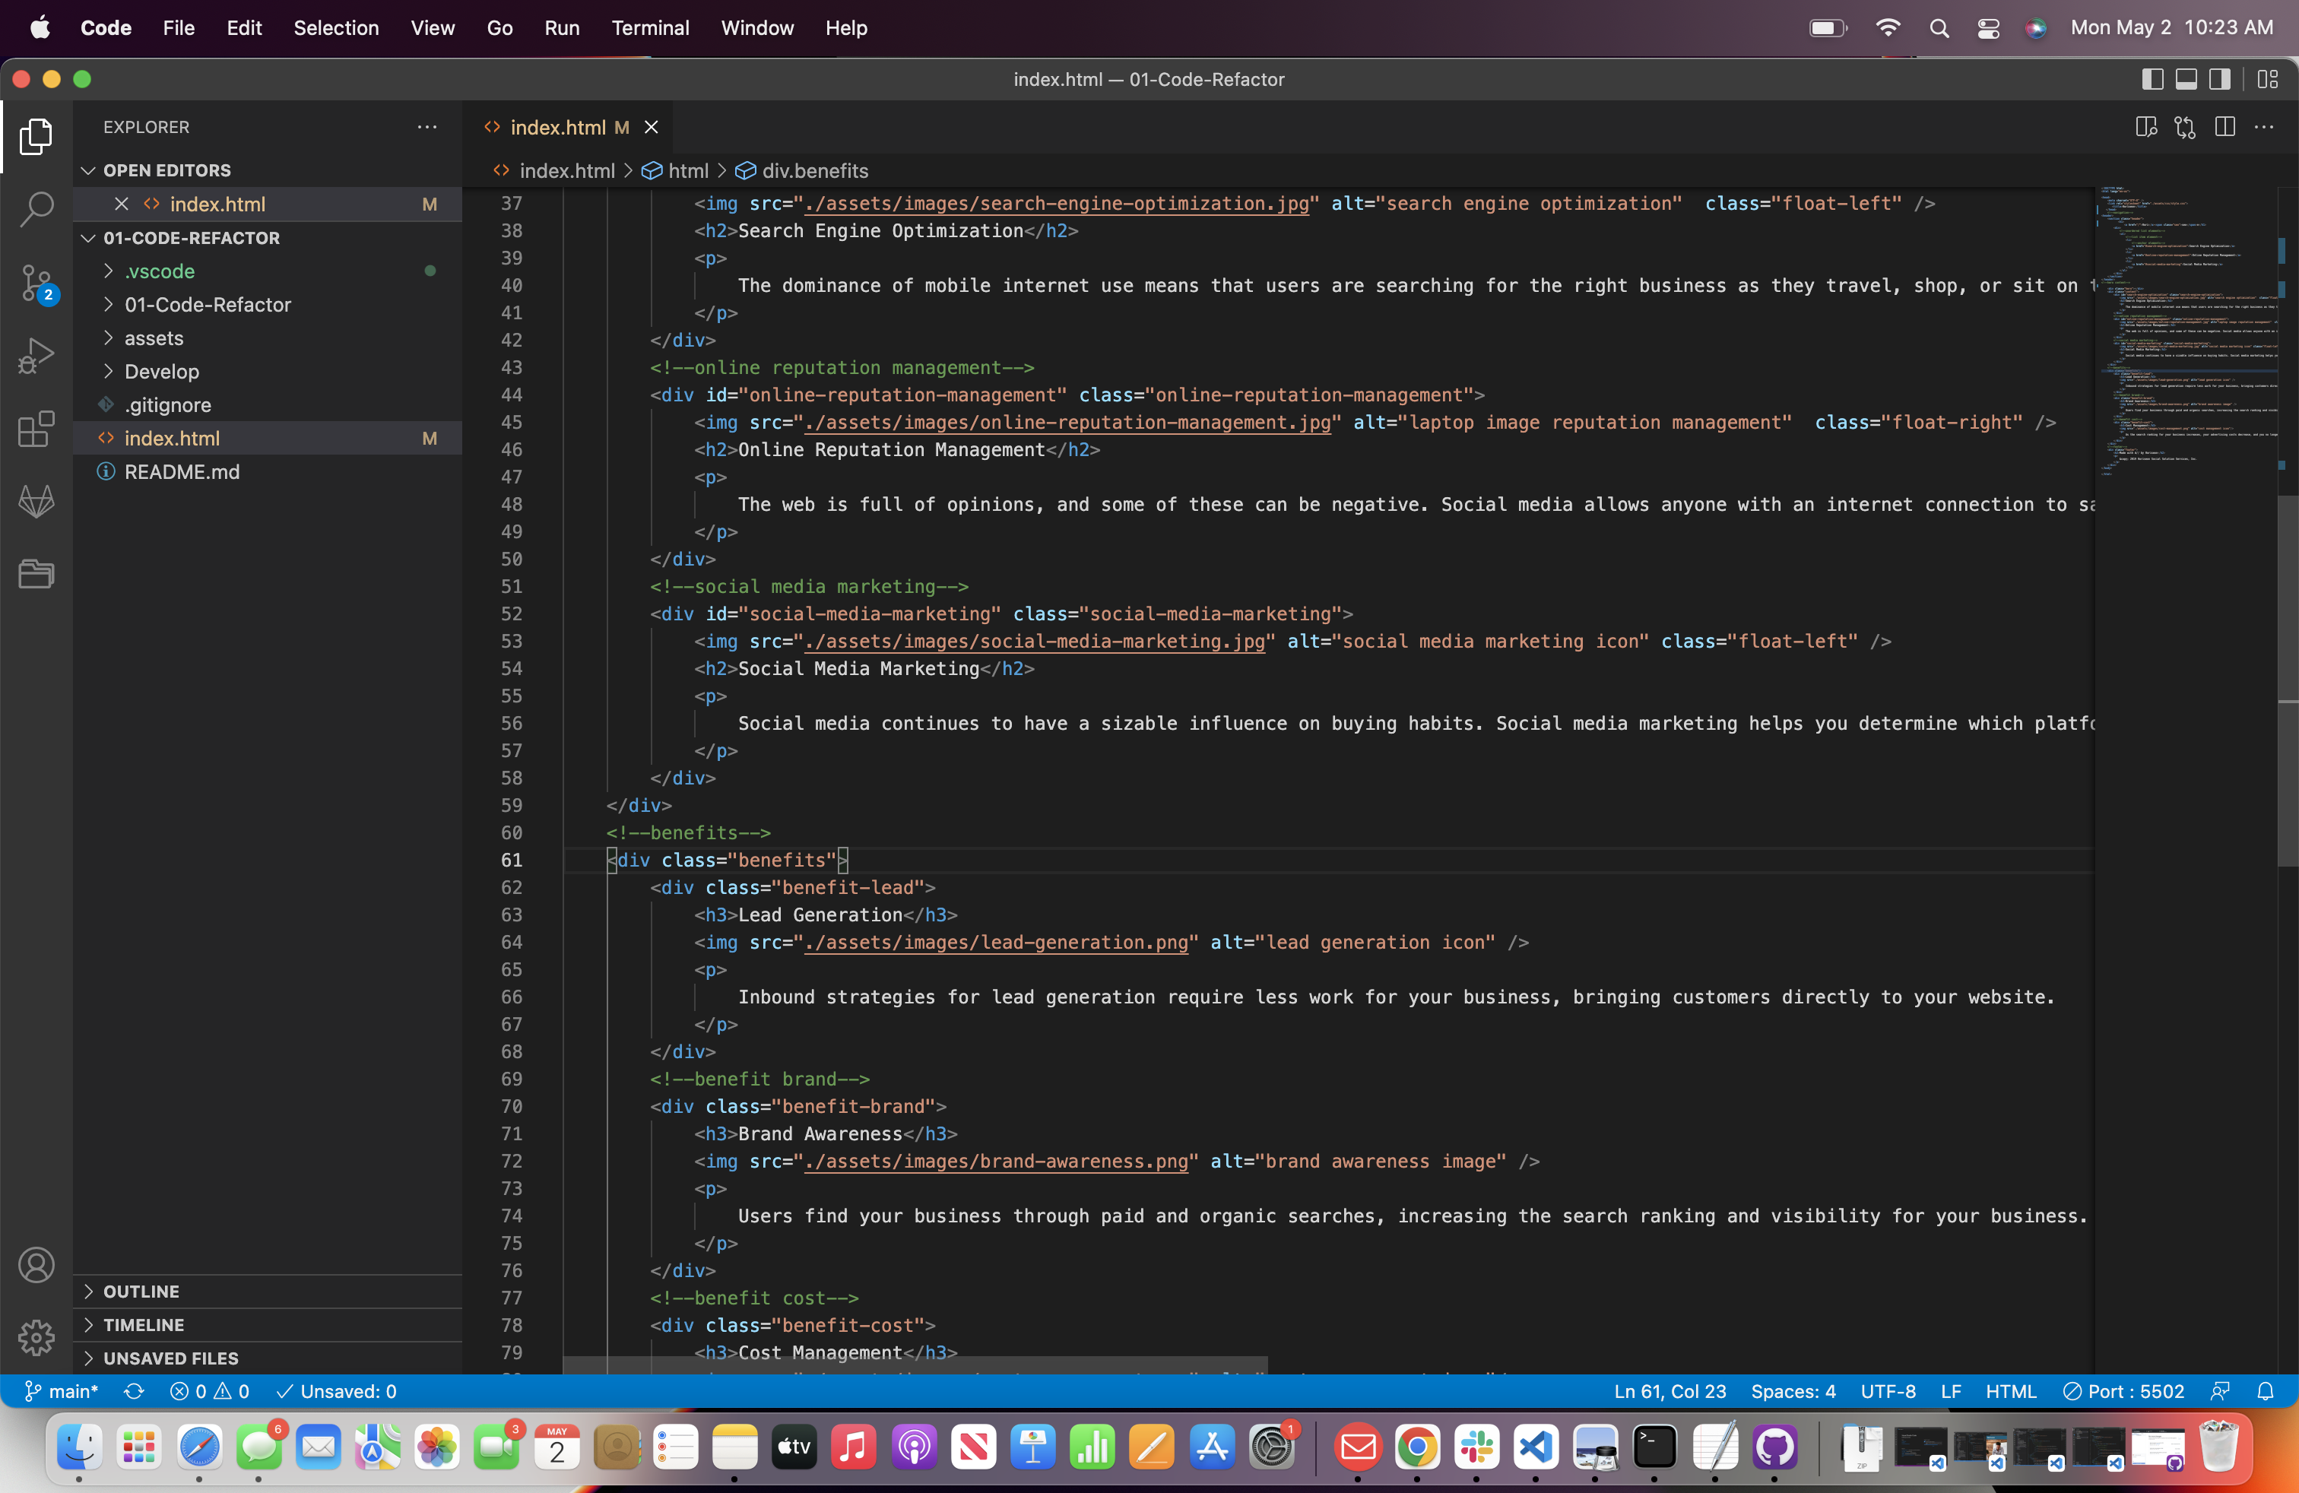Expand the TIMELINE section
The image size is (2299, 1493).
268,1325
